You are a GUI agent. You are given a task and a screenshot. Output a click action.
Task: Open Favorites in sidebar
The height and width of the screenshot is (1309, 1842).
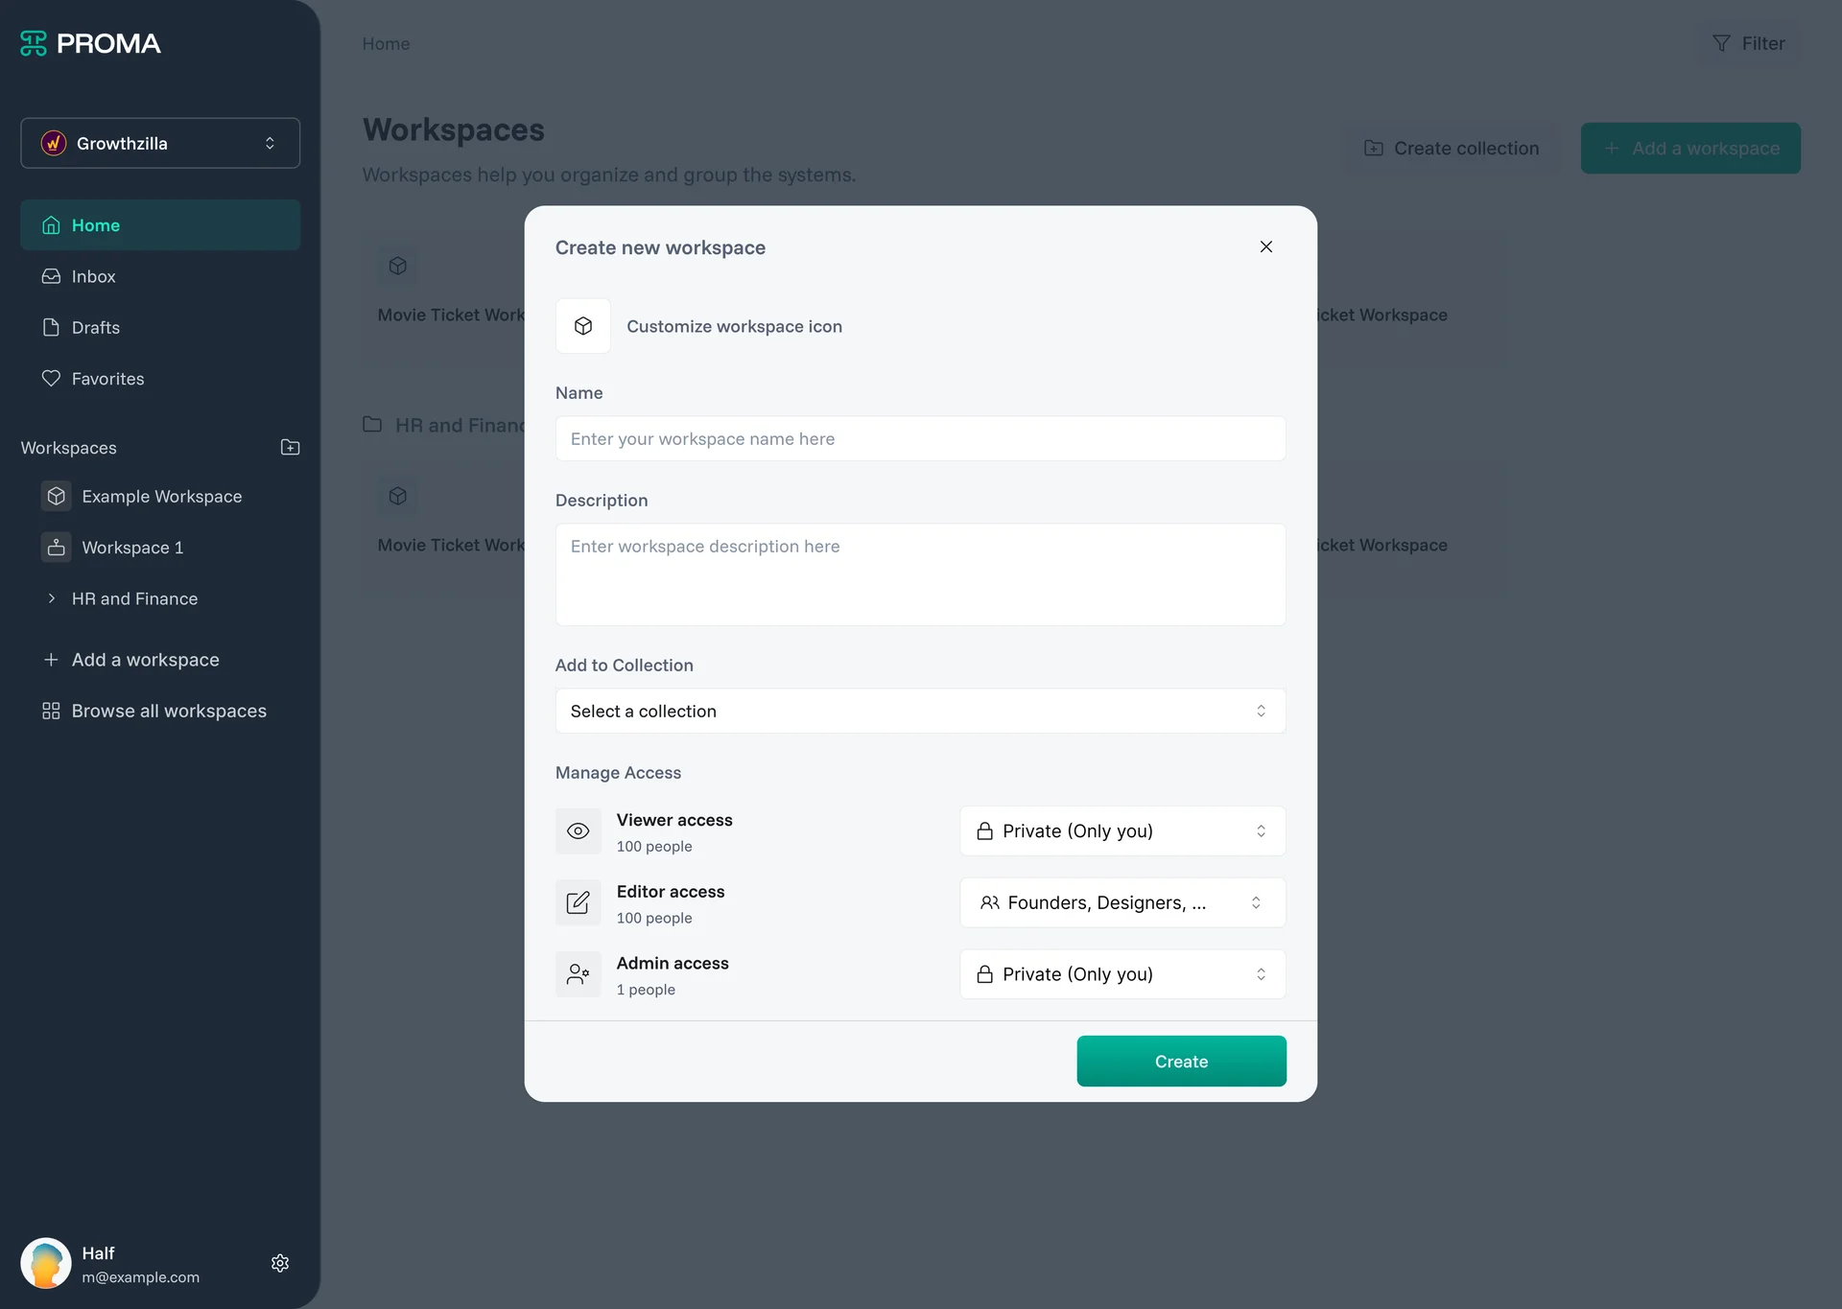[x=107, y=379]
